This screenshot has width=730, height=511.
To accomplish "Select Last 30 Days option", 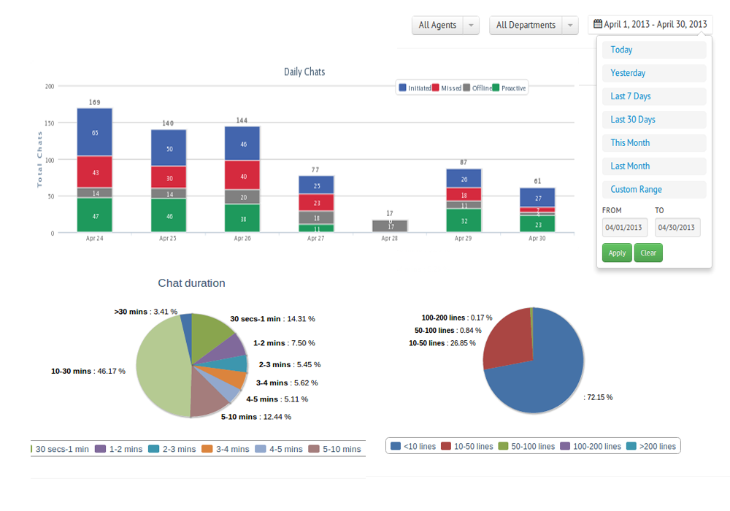I will tap(654, 120).
